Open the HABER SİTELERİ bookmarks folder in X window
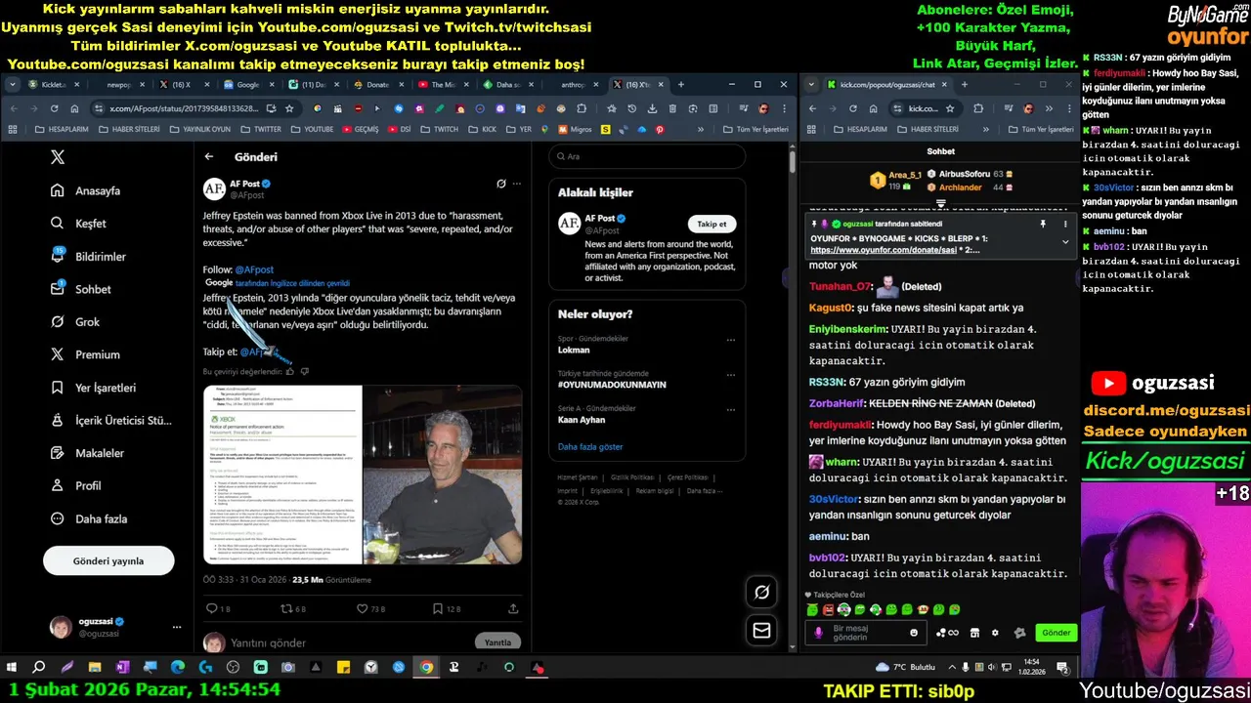1251x703 pixels. 128,129
